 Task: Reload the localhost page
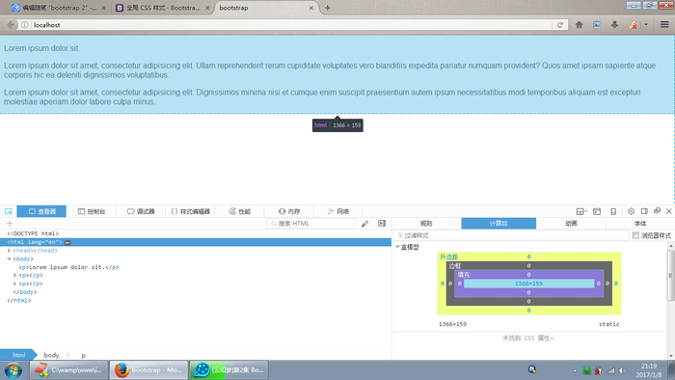pyautogui.click(x=559, y=25)
